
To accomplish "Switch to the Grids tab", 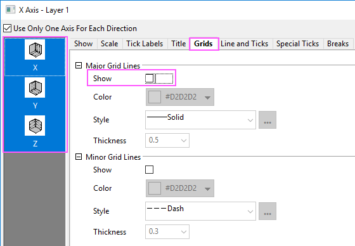I will (x=203, y=44).
